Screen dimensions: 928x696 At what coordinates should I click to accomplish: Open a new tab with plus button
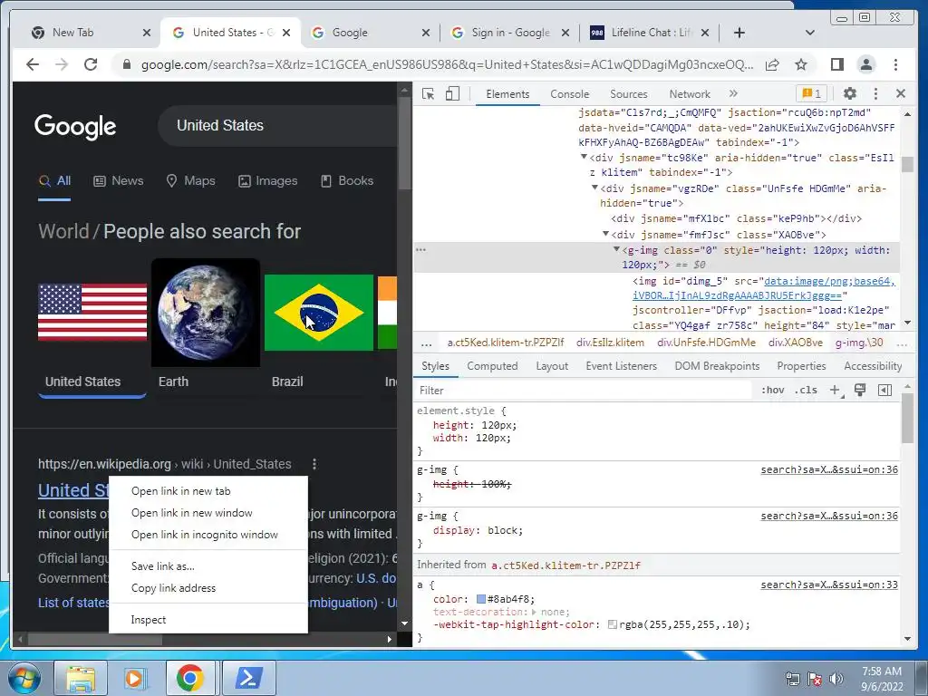(739, 33)
